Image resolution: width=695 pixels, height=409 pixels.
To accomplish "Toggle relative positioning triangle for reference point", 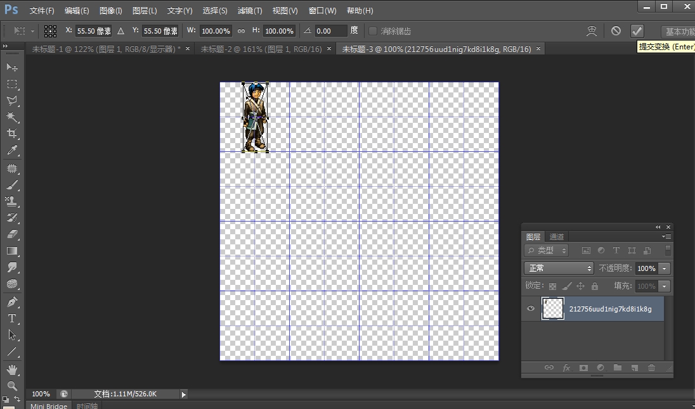I will [120, 31].
